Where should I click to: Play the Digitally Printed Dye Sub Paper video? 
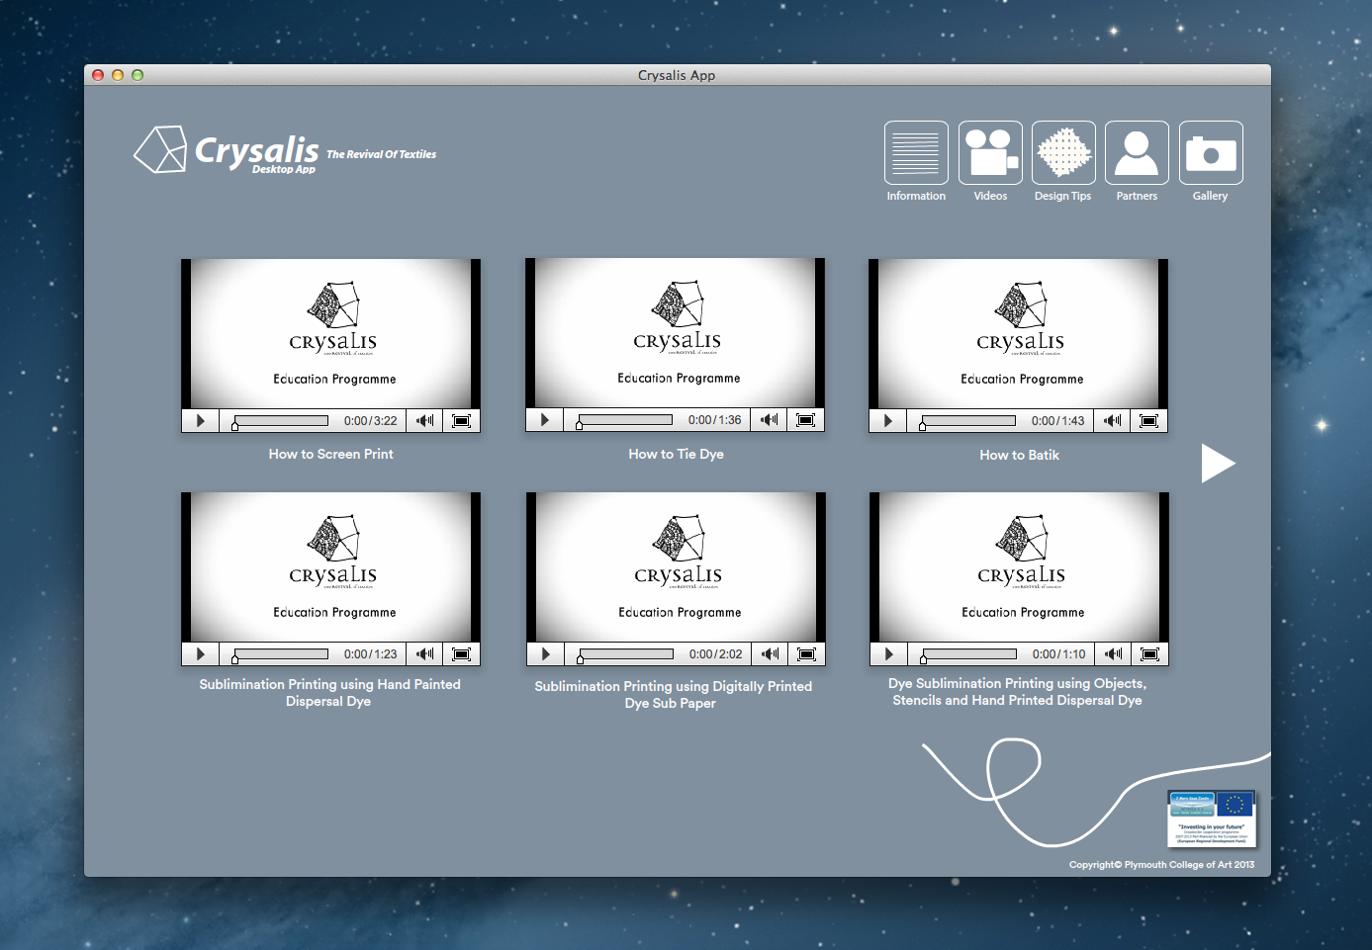click(545, 654)
